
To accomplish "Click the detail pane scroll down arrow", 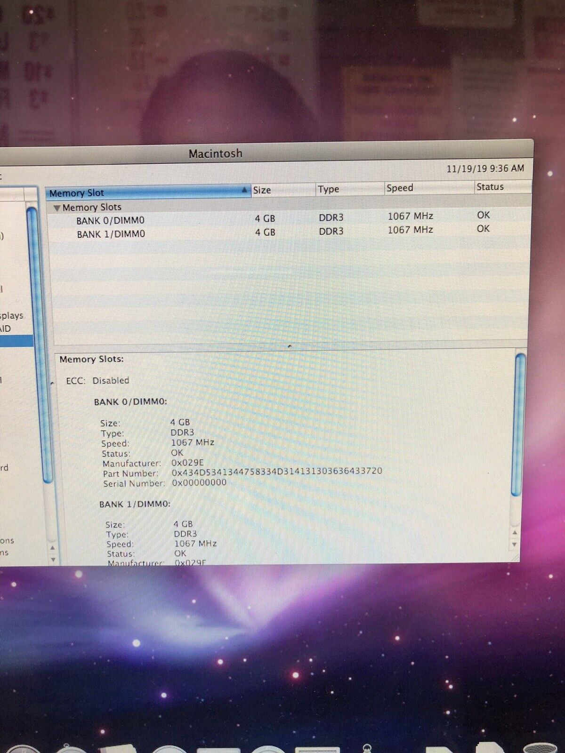I will point(514,545).
